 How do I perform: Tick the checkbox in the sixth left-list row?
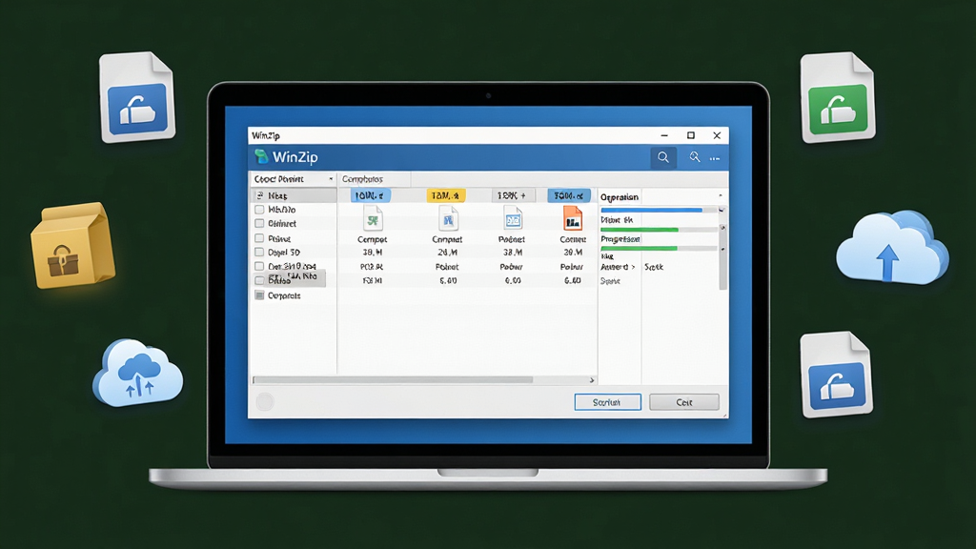pos(259,266)
